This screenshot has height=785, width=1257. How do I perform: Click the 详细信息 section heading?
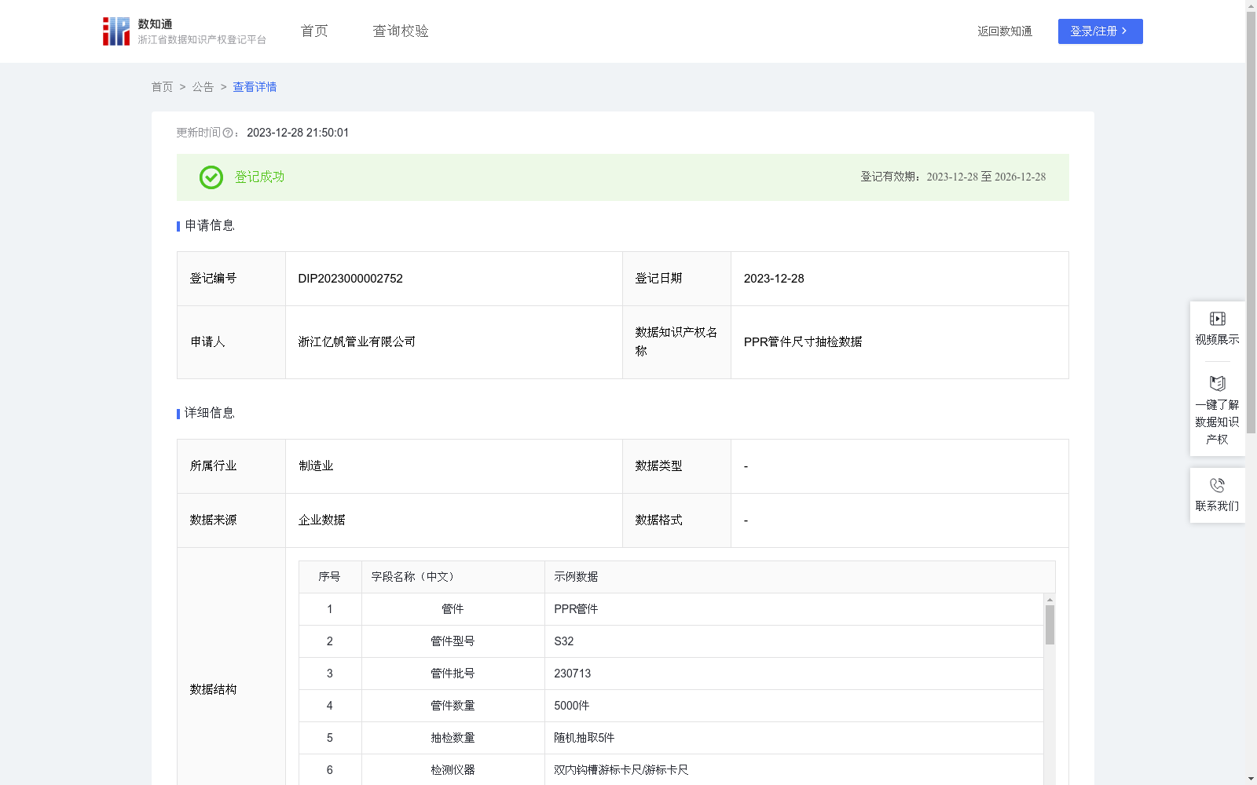tap(210, 414)
